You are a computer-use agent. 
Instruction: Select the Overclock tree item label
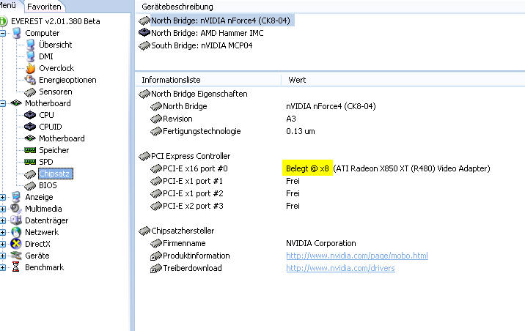pyautogui.click(x=56, y=68)
